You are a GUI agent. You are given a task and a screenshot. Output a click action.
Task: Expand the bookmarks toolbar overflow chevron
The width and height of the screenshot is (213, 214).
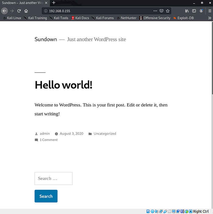(x=209, y=18)
